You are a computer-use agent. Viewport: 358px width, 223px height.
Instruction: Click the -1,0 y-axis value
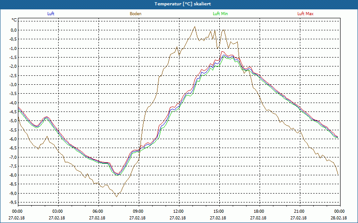pos(13,48)
